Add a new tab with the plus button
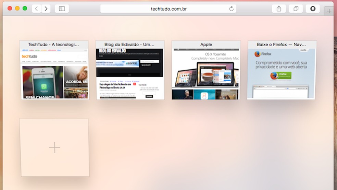This screenshot has height=190, width=337. [x=329, y=11]
